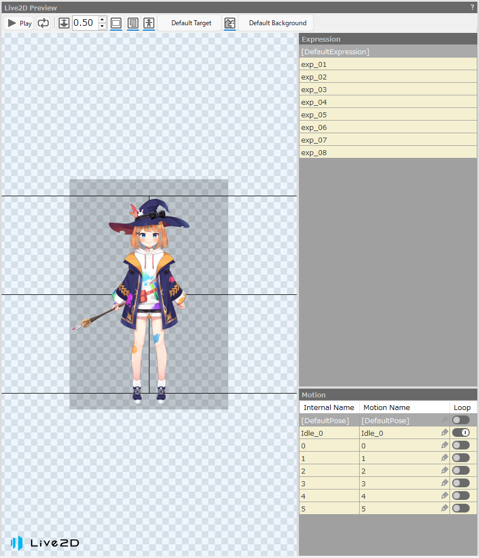Toggle loop for the [DefaultPose] motion
This screenshot has height=558, width=479.
pos(461,420)
